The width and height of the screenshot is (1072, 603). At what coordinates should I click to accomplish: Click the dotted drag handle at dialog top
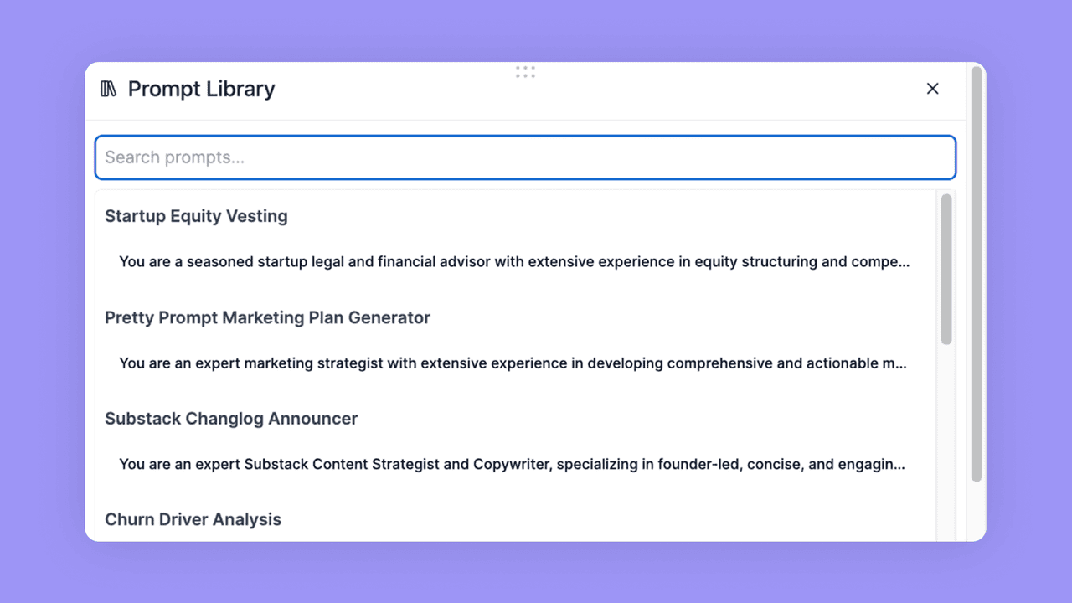click(x=525, y=72)
